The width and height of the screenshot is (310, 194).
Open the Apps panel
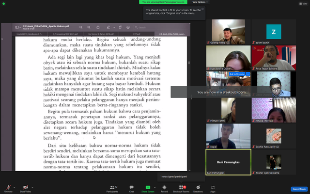pyautogui.click(x=213, y=189)
